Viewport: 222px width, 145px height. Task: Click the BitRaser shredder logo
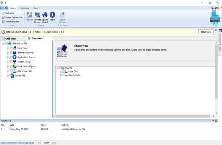click(215, 19)
